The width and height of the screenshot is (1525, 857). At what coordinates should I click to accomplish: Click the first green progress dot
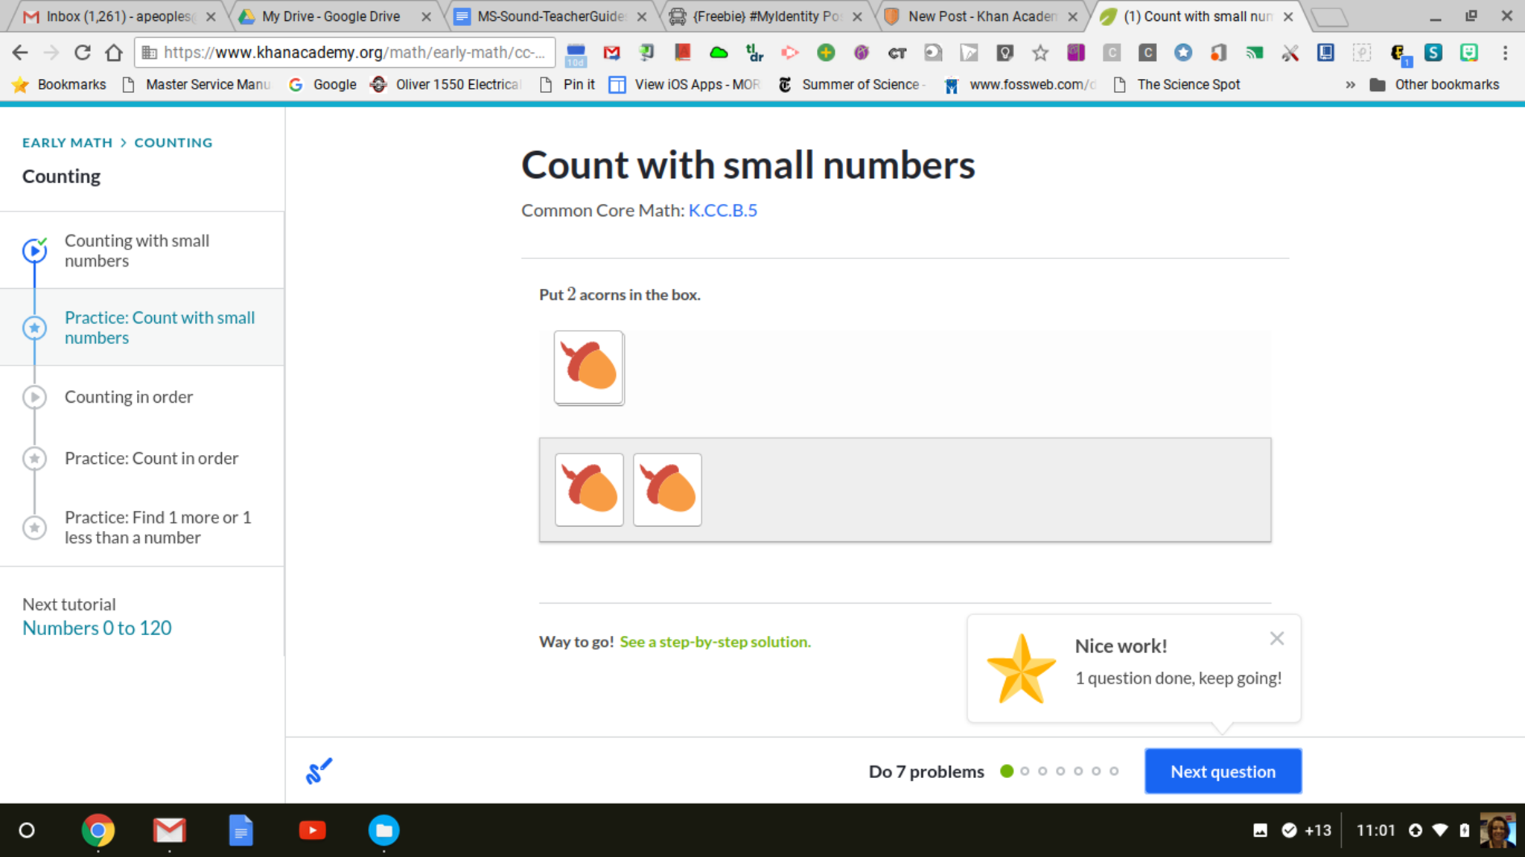[x=1007, y=771]
